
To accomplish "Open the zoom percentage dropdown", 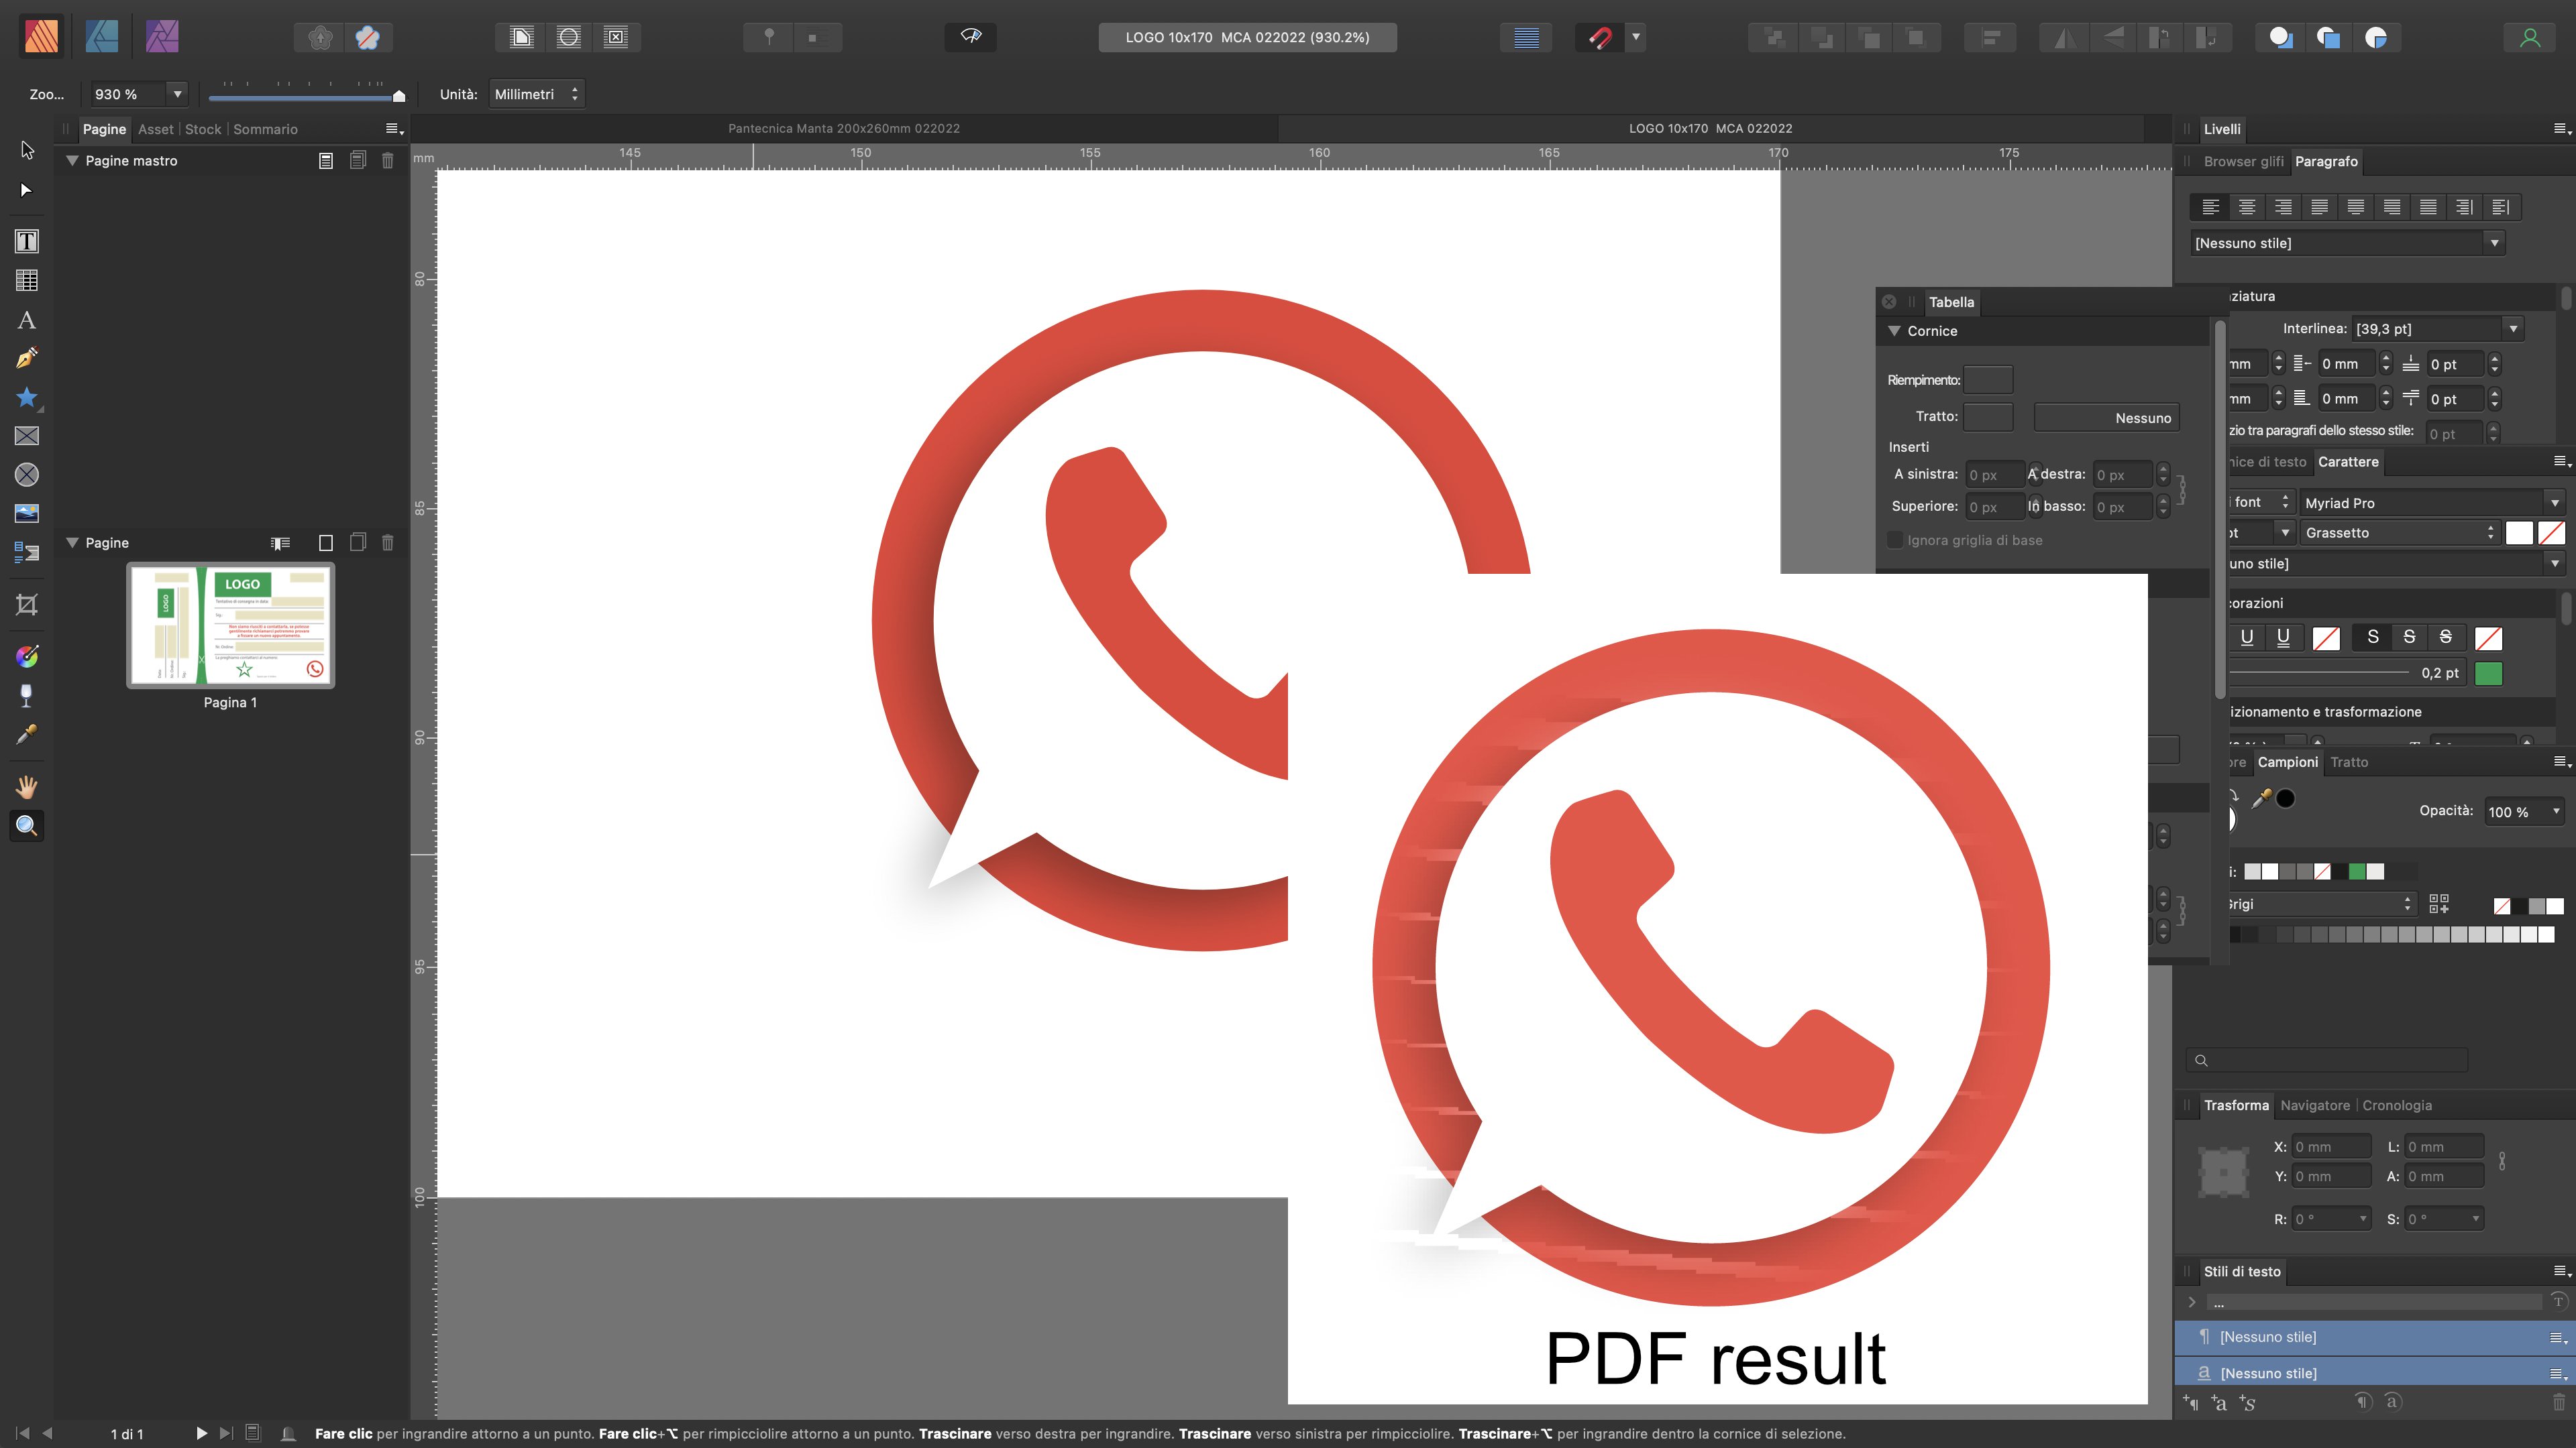I will pos(178,94).
